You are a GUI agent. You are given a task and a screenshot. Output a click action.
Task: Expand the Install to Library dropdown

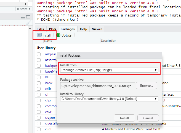[109, 99]
